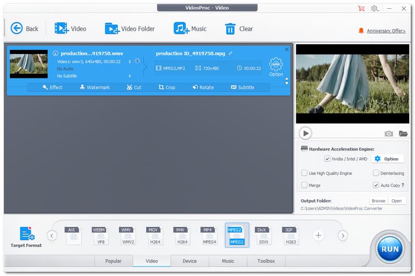Enable the Use High Quality Engine checkbox
Screen dimensions: 415x276
coord(305,173)
